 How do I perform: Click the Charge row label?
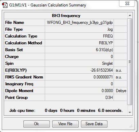tap(12, 57)
